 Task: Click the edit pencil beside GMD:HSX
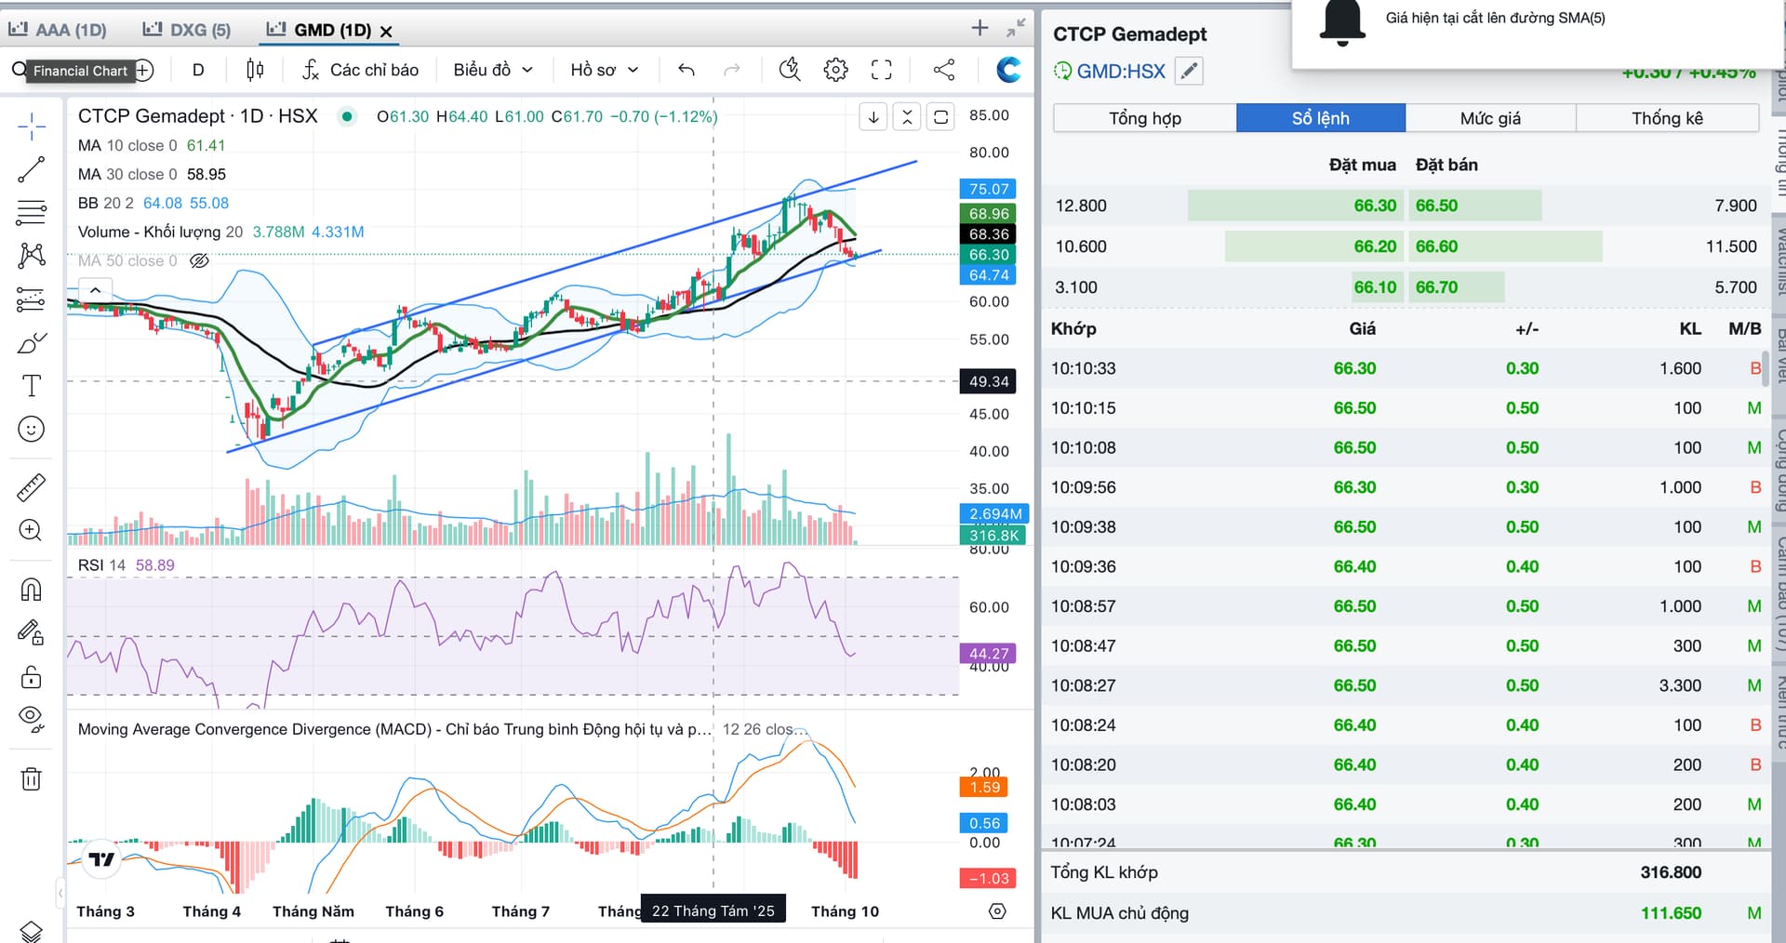[x=1189, y=71]
